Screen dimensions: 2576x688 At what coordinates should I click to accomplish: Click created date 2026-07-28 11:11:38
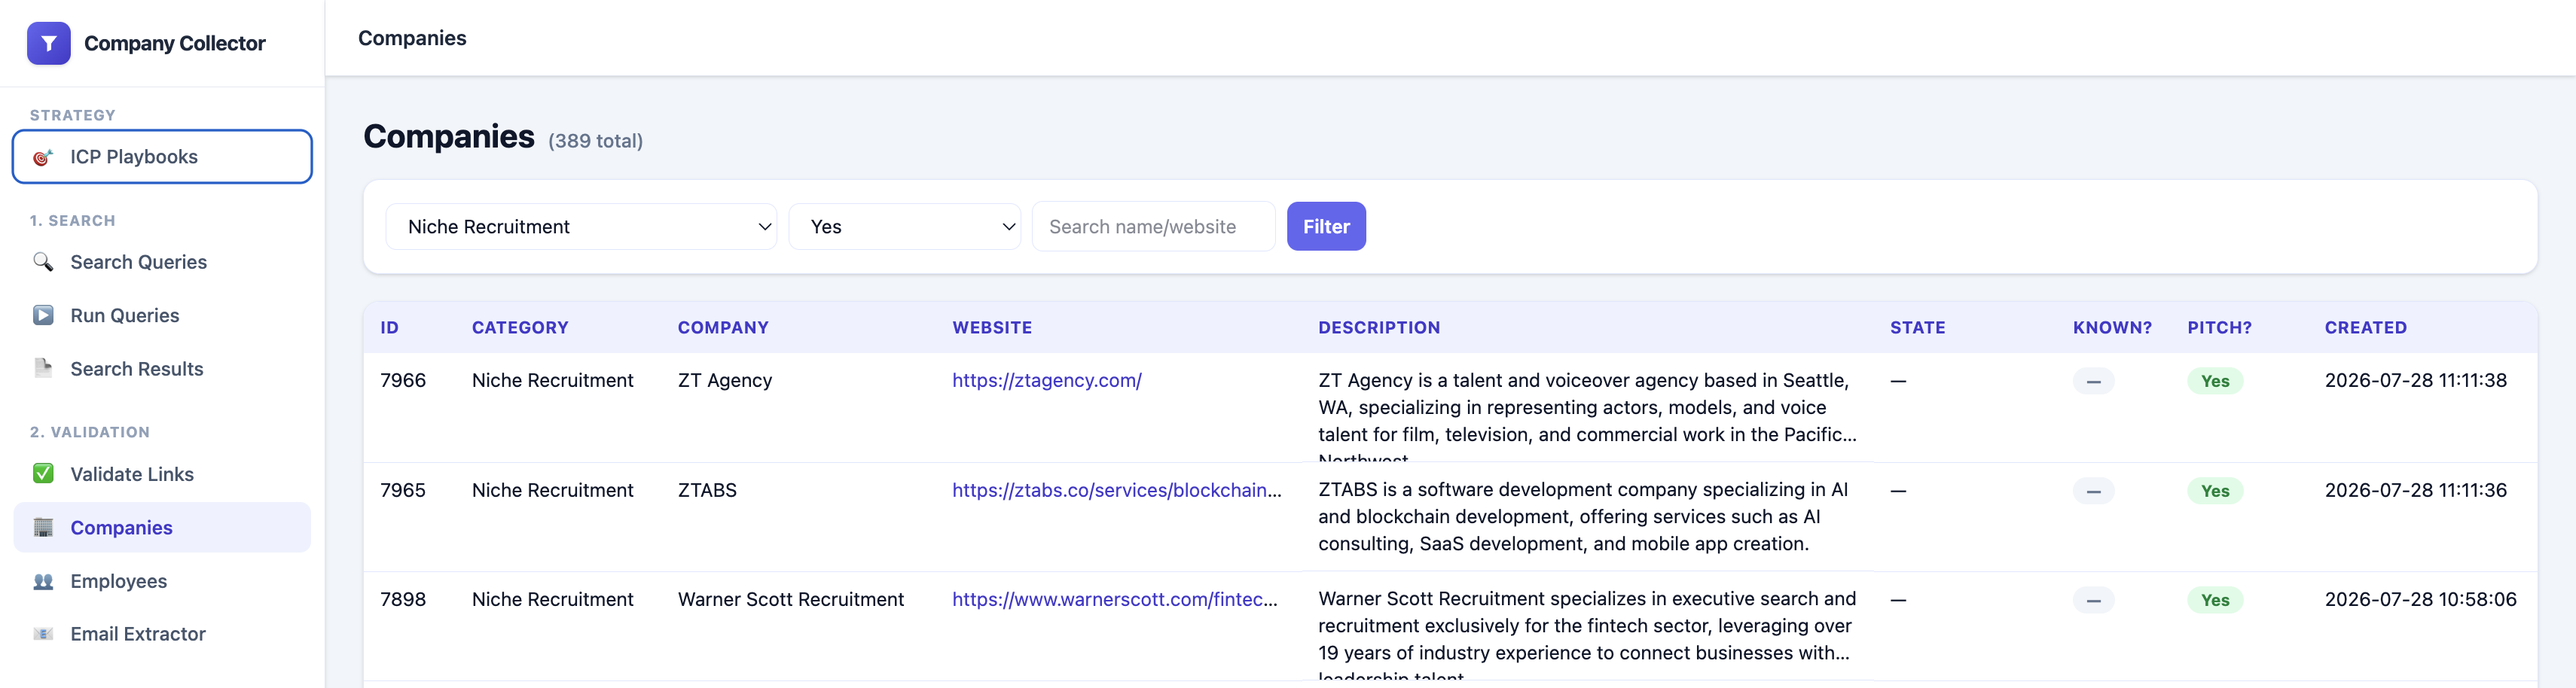pyautogui.click(x=2415, y=380)
